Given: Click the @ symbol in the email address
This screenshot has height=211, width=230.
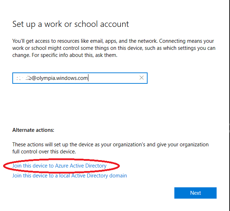Looking at the screenshot, I should pyautogui.click(x=36, y=78).
